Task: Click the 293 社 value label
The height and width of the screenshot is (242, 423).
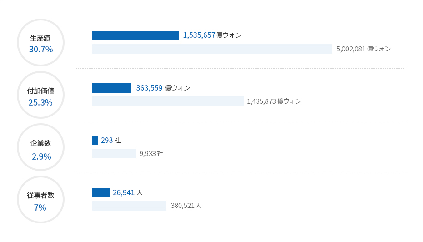Action: tap(111, 140)
